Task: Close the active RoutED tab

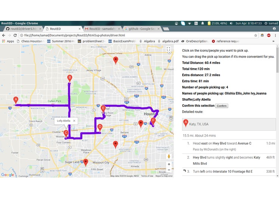Action: pos(79,29)
